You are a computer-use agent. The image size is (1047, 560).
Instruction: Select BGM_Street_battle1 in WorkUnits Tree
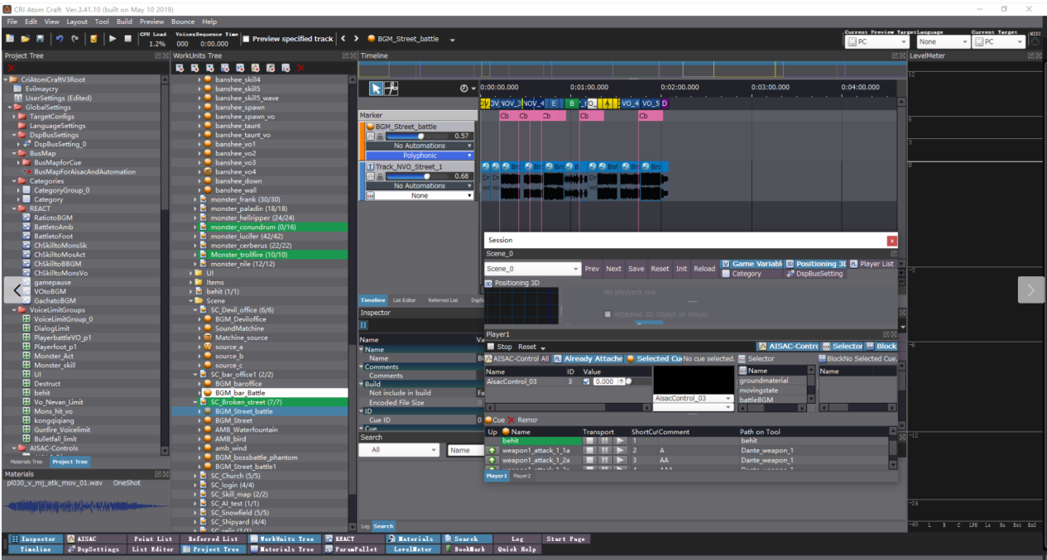tap(243, 467)
